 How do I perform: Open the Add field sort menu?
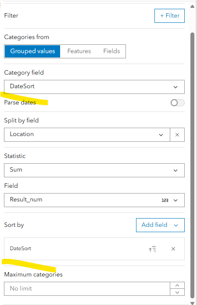tap(160, 225)
